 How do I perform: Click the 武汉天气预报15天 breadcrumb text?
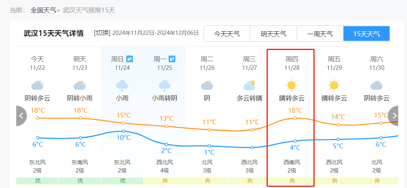tap(89, 10)
